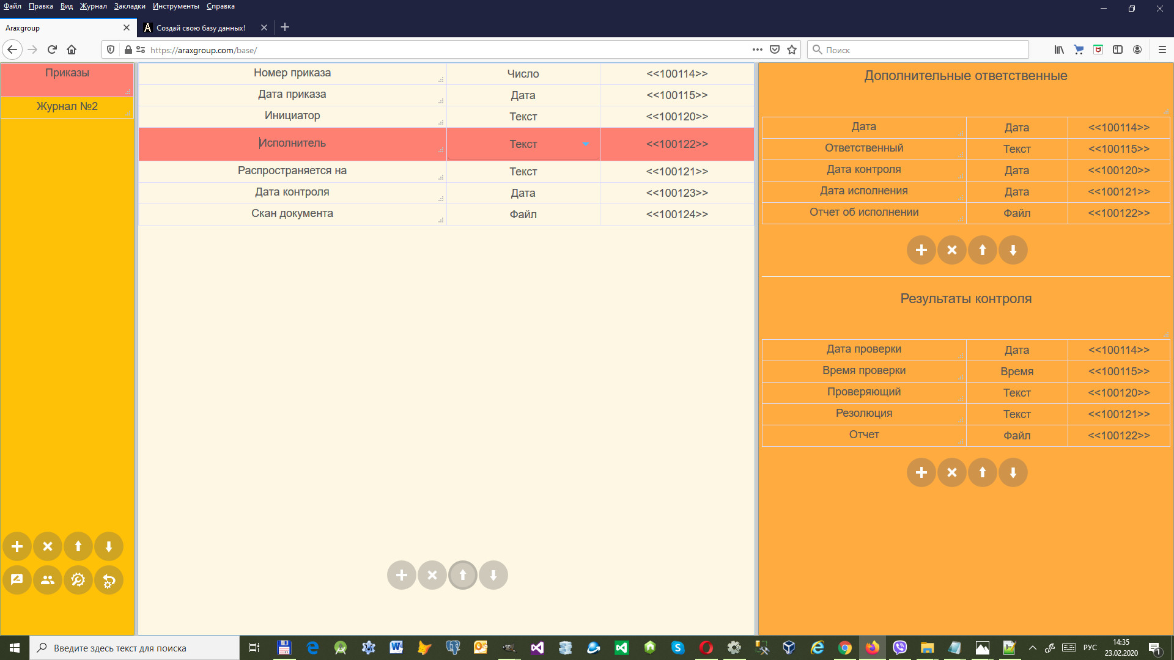1174x660 pixels.
Task: Click the users group icon in yellow sidebar
Action: pos(48,580)
